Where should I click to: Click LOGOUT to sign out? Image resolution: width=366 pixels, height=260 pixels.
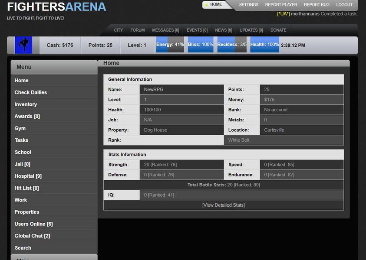(x=344, y=5)
